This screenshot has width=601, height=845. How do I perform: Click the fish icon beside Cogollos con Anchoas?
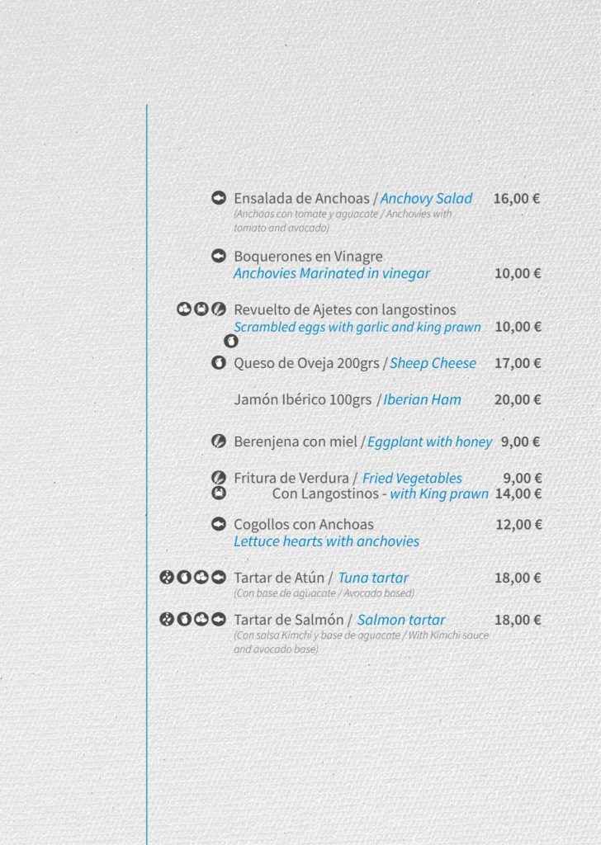[x=218, y=523]
